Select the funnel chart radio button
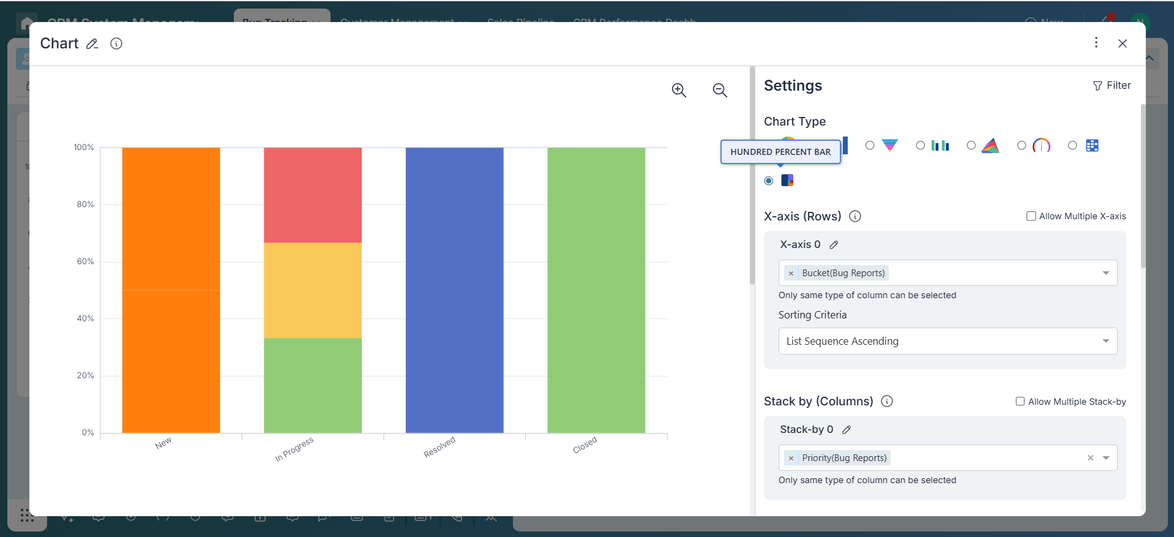Image resolution: width=1174 pixels, height=537 pixels. (x=870, y=145)
